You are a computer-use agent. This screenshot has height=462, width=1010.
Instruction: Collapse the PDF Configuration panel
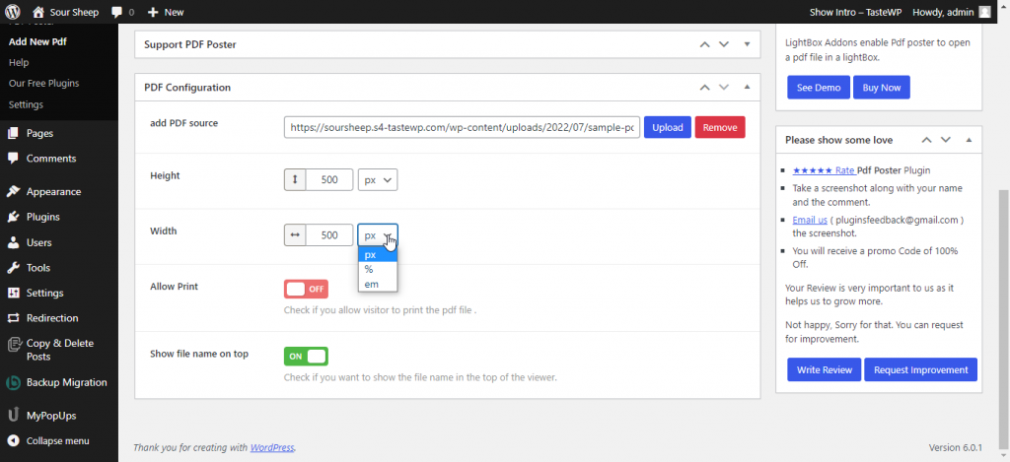tap(748, 87)
